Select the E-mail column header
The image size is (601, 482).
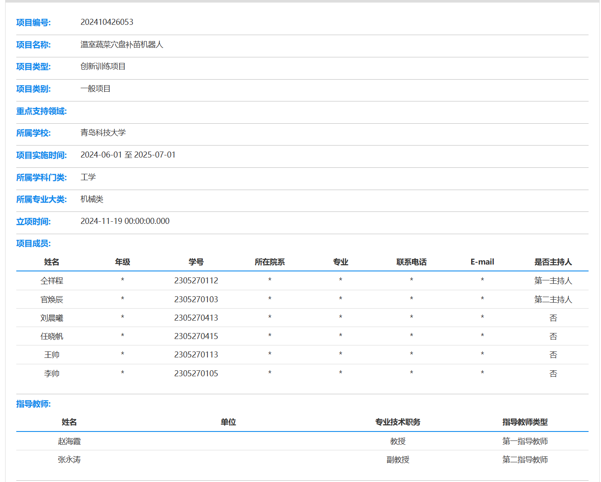pos(482,262)
